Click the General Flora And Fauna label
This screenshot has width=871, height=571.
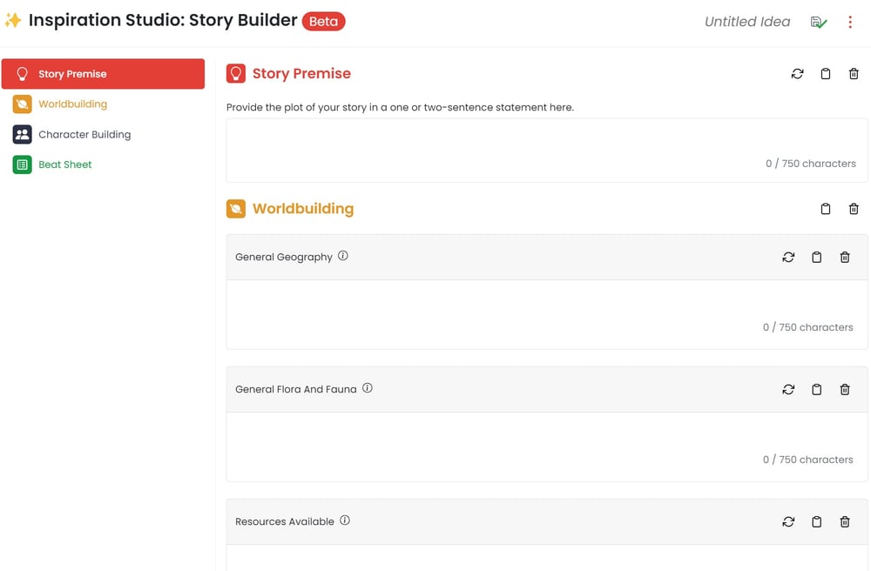[x=295, y=390]
